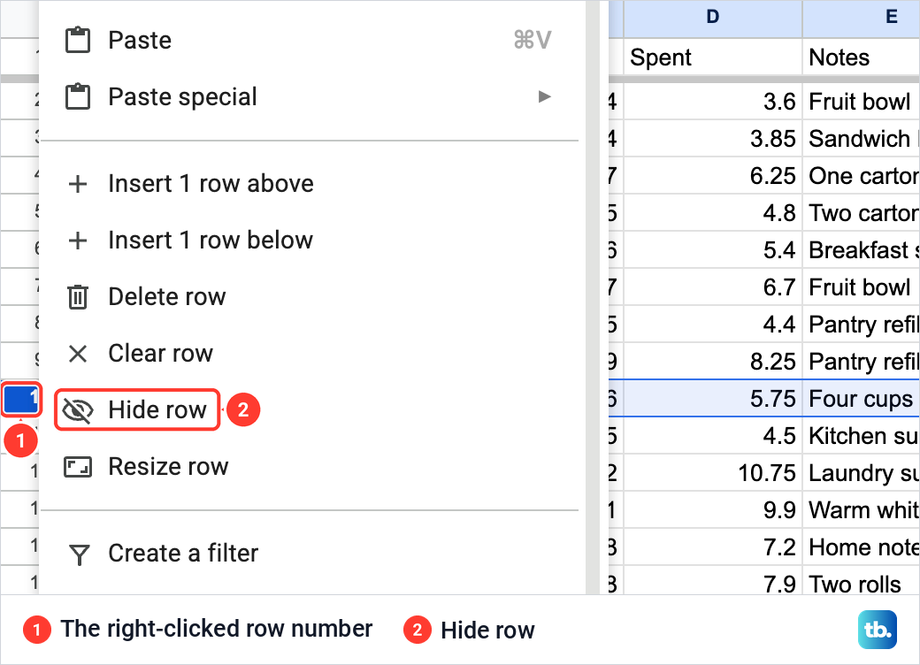
Task: Select the cell with value 5.4
Action: tap(712, 249)
